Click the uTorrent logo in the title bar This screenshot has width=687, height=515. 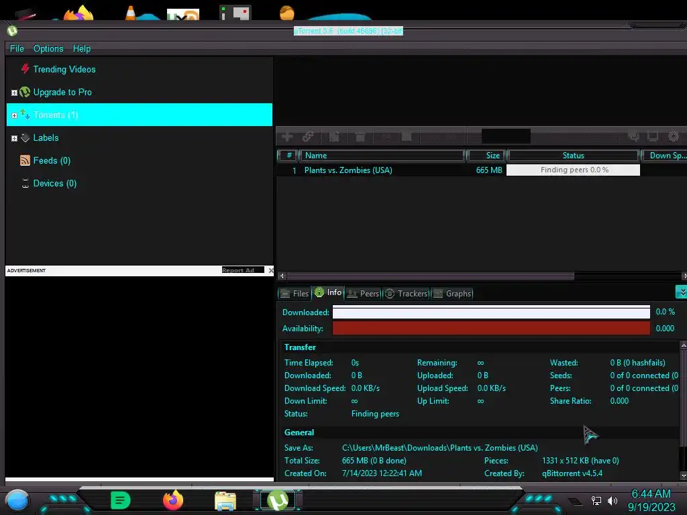tap(12, 31)
